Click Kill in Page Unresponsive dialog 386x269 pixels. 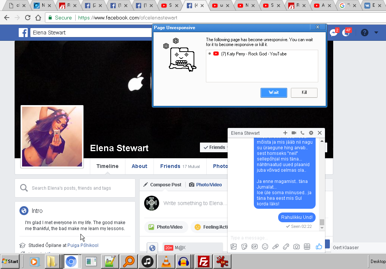pos(304,92)
